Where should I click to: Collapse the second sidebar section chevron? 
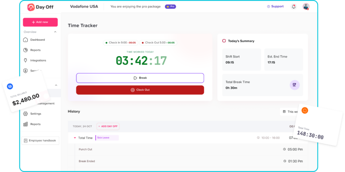tap(56, 85)
